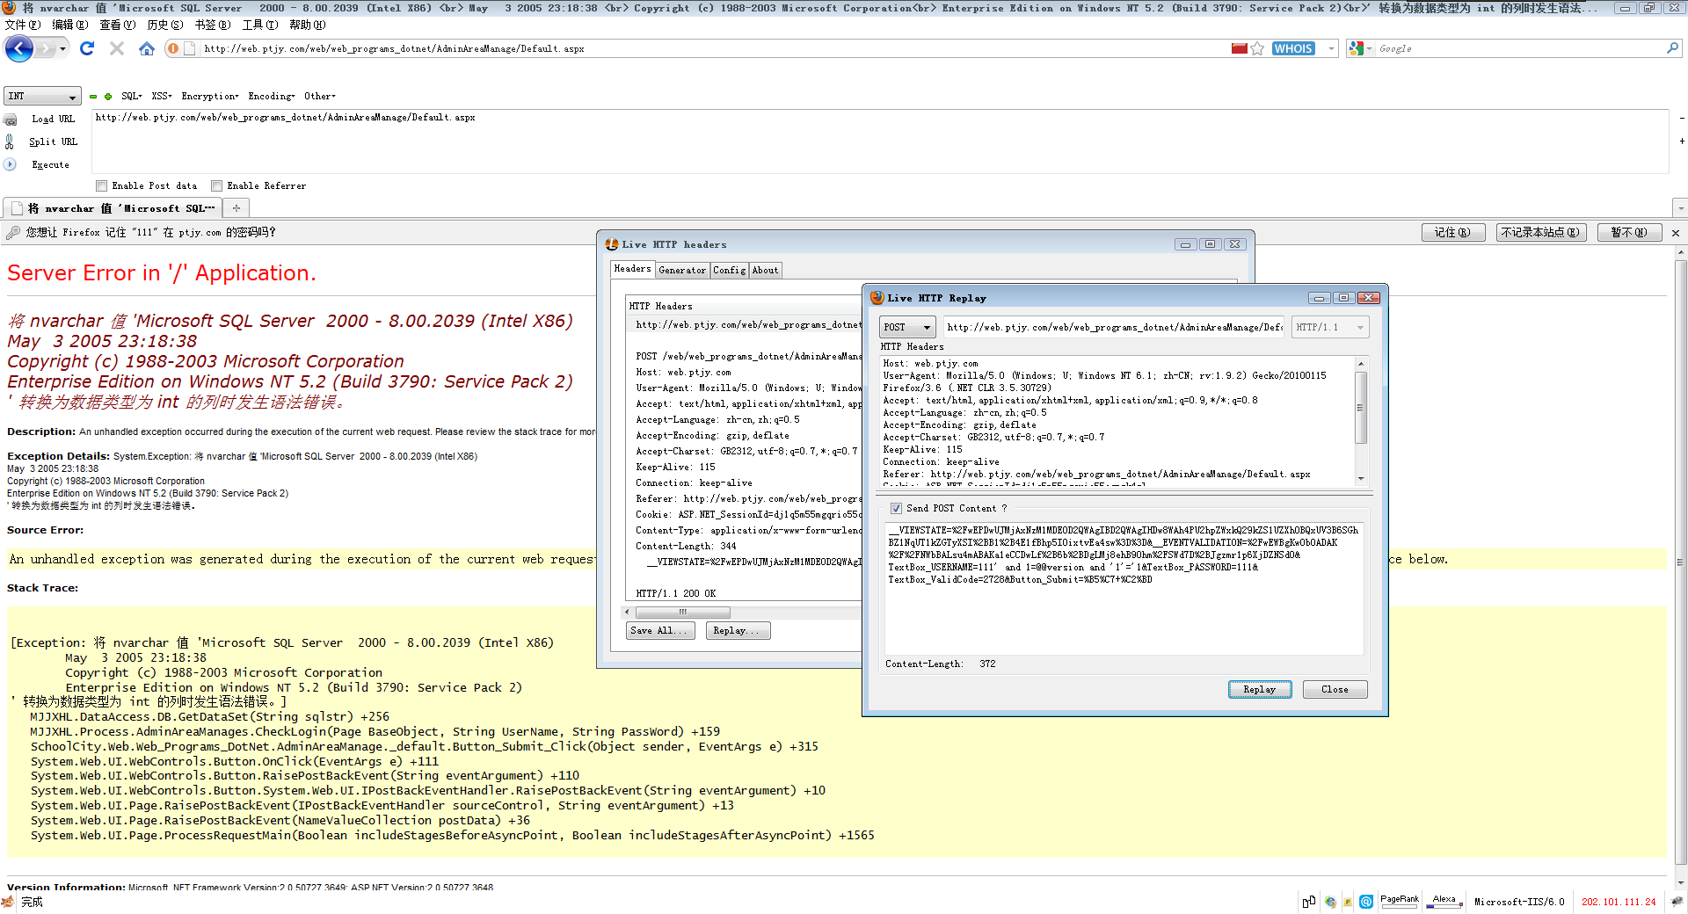
Task: Click the blue @ icon in the status bar
Action: point(1366,902)
